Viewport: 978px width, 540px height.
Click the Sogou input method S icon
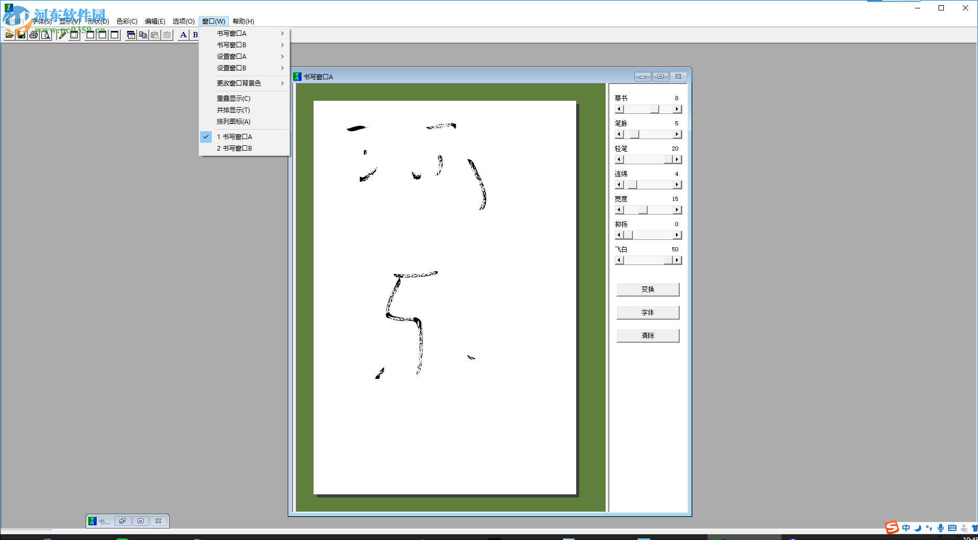(x=892, y=527)
